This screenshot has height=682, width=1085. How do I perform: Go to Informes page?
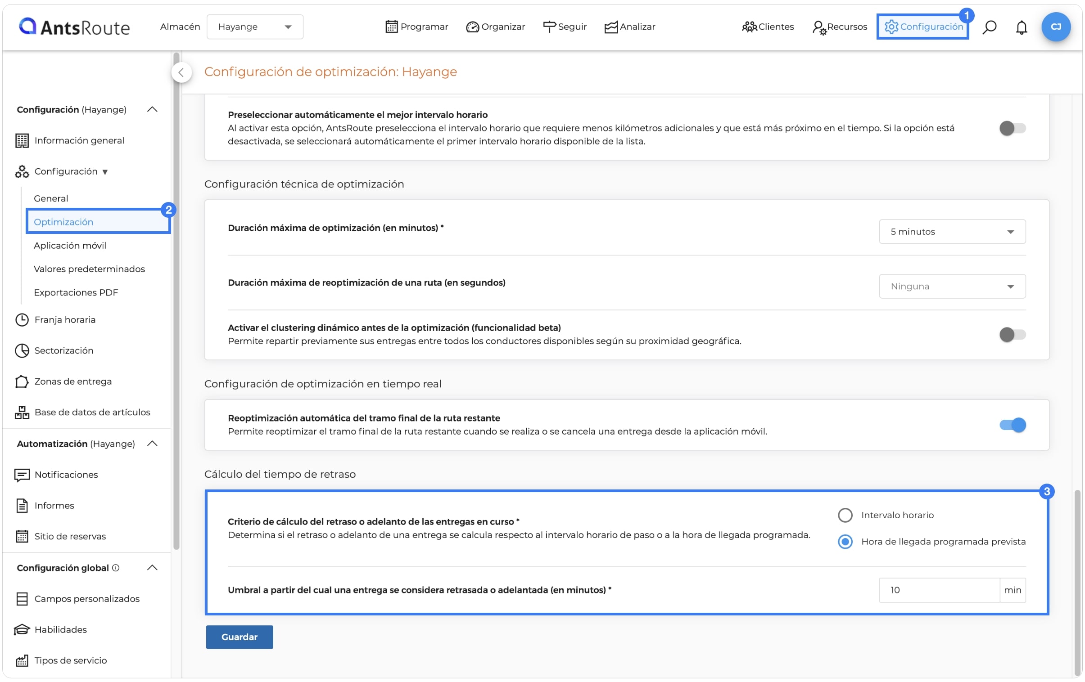(54, 506)
